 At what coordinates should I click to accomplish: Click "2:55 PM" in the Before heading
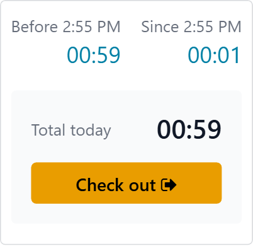(92, 26)
